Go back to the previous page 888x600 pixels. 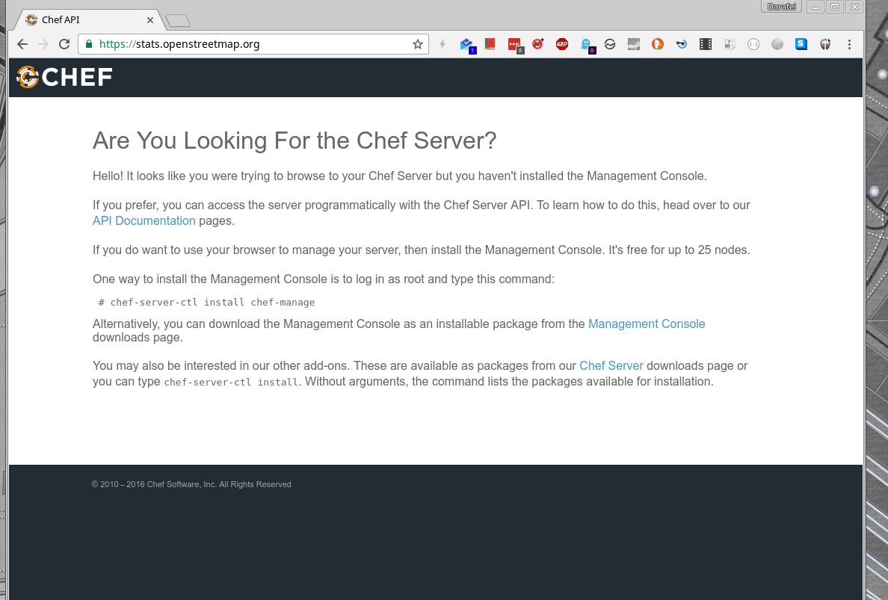[22, 44]
